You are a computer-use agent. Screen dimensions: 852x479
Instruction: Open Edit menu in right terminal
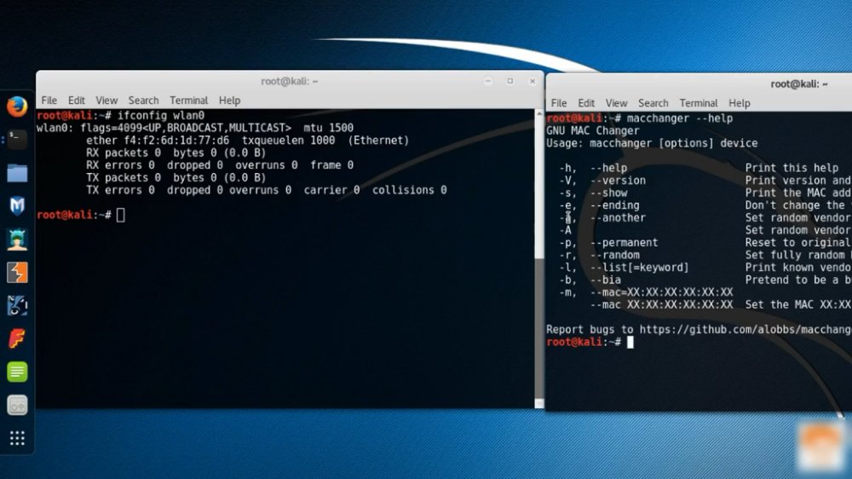pos(586,103)
